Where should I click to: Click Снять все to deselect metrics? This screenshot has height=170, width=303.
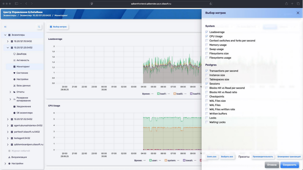click(x=212, y=157)
